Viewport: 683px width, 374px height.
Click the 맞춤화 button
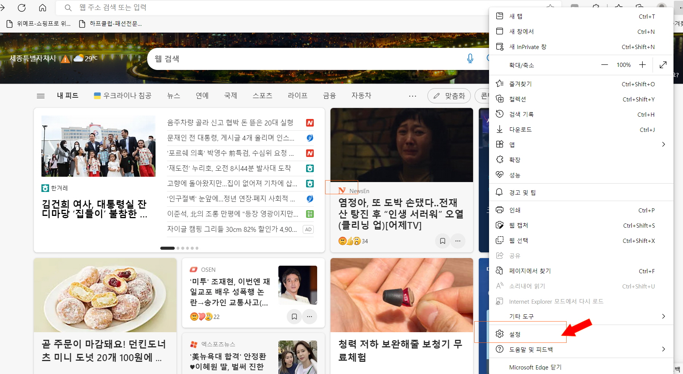(449, 96)
